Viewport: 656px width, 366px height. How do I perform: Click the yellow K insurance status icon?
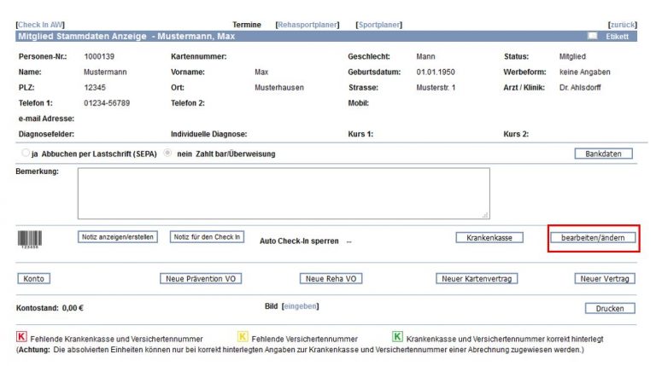(243, 338)
